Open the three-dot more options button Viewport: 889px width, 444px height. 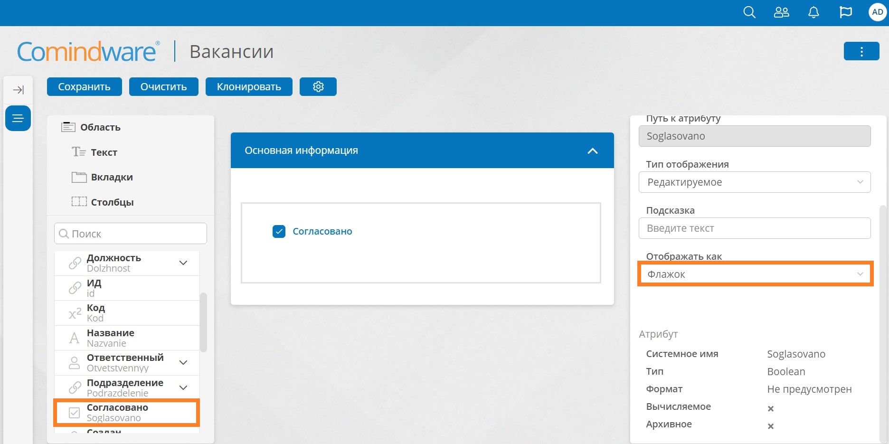[861, 51]
